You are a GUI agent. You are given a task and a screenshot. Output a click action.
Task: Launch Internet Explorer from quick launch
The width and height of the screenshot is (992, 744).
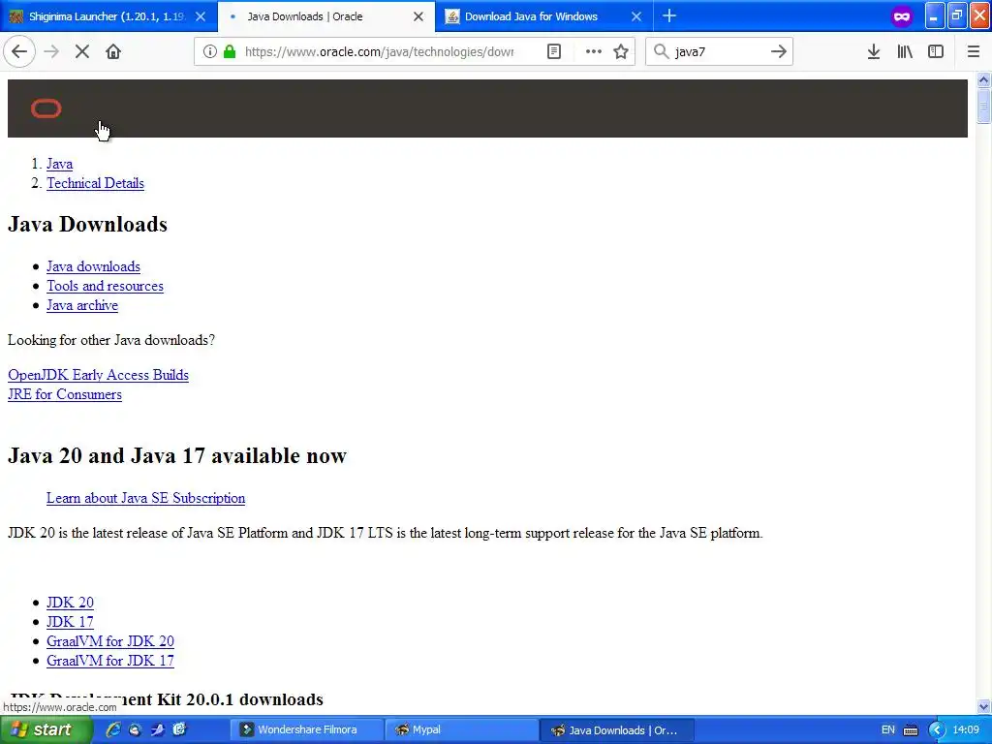coord(112,730)
